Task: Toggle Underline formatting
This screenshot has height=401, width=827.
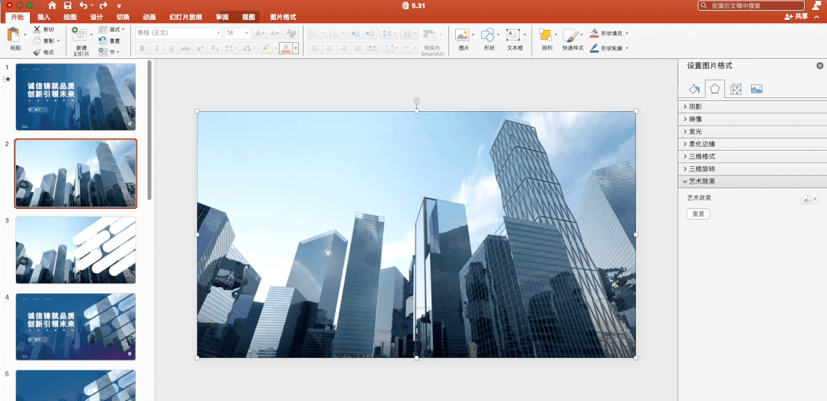Action: pyautogui.click(x=172, y=48)
